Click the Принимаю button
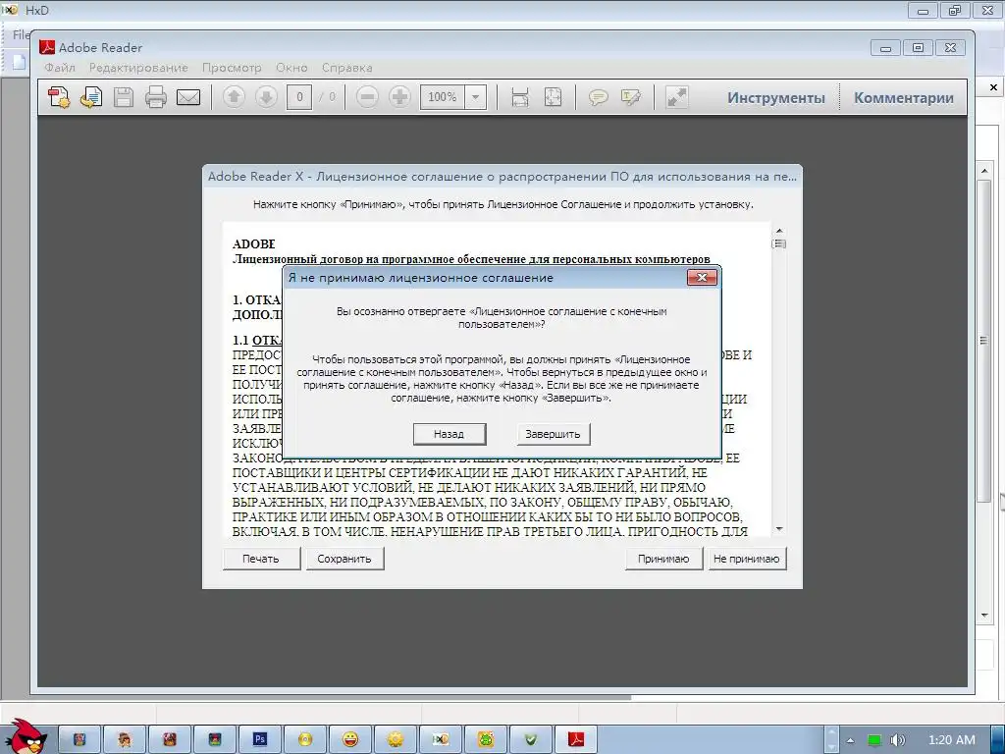 [x=663, y=559]
